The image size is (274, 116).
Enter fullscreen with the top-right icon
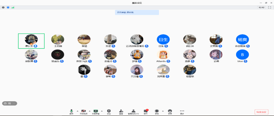[x=269, y=8]
